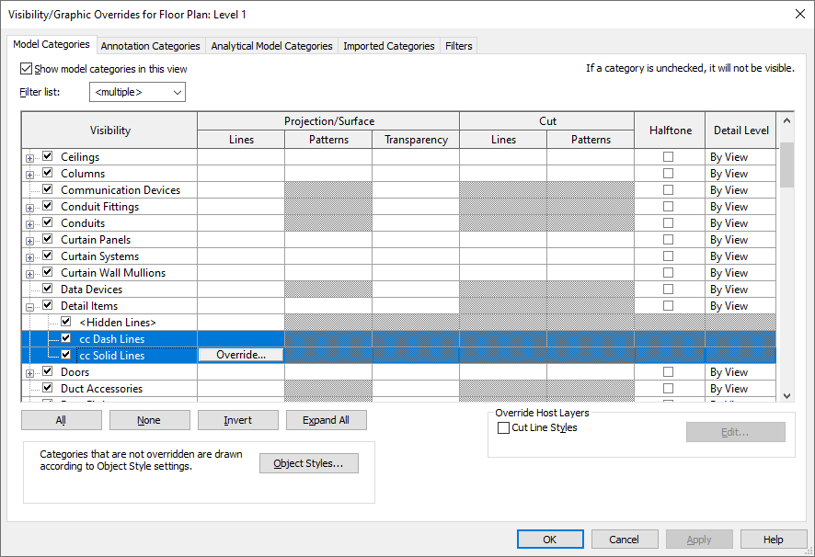Enable Halftone for Detail Items
This screenshot has width=815, height=557.
click(669, 305)
